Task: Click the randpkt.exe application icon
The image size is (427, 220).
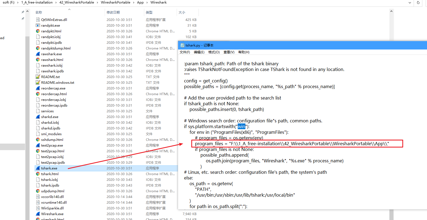Action: click(38, 25)
